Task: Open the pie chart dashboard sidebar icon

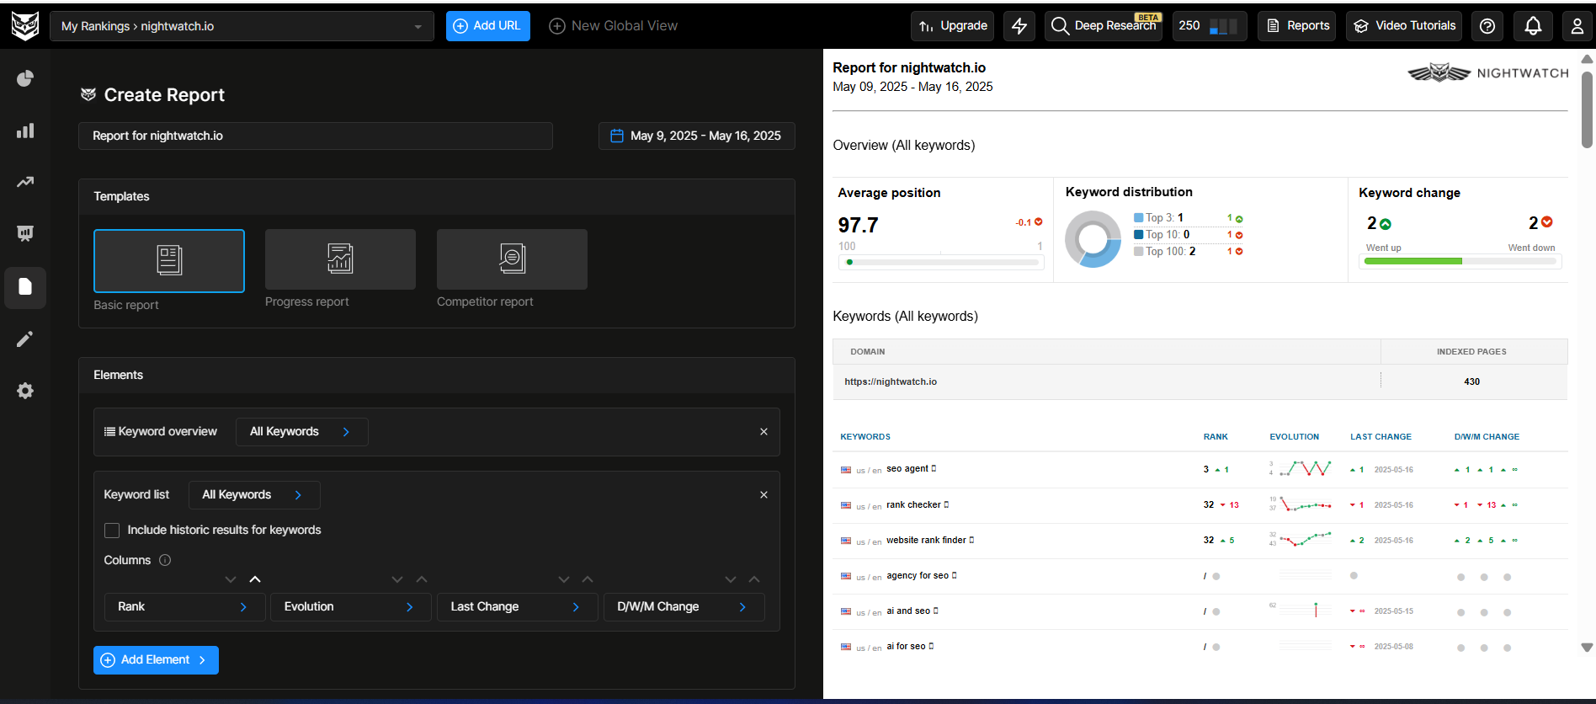Action: [x=25, y=78]
